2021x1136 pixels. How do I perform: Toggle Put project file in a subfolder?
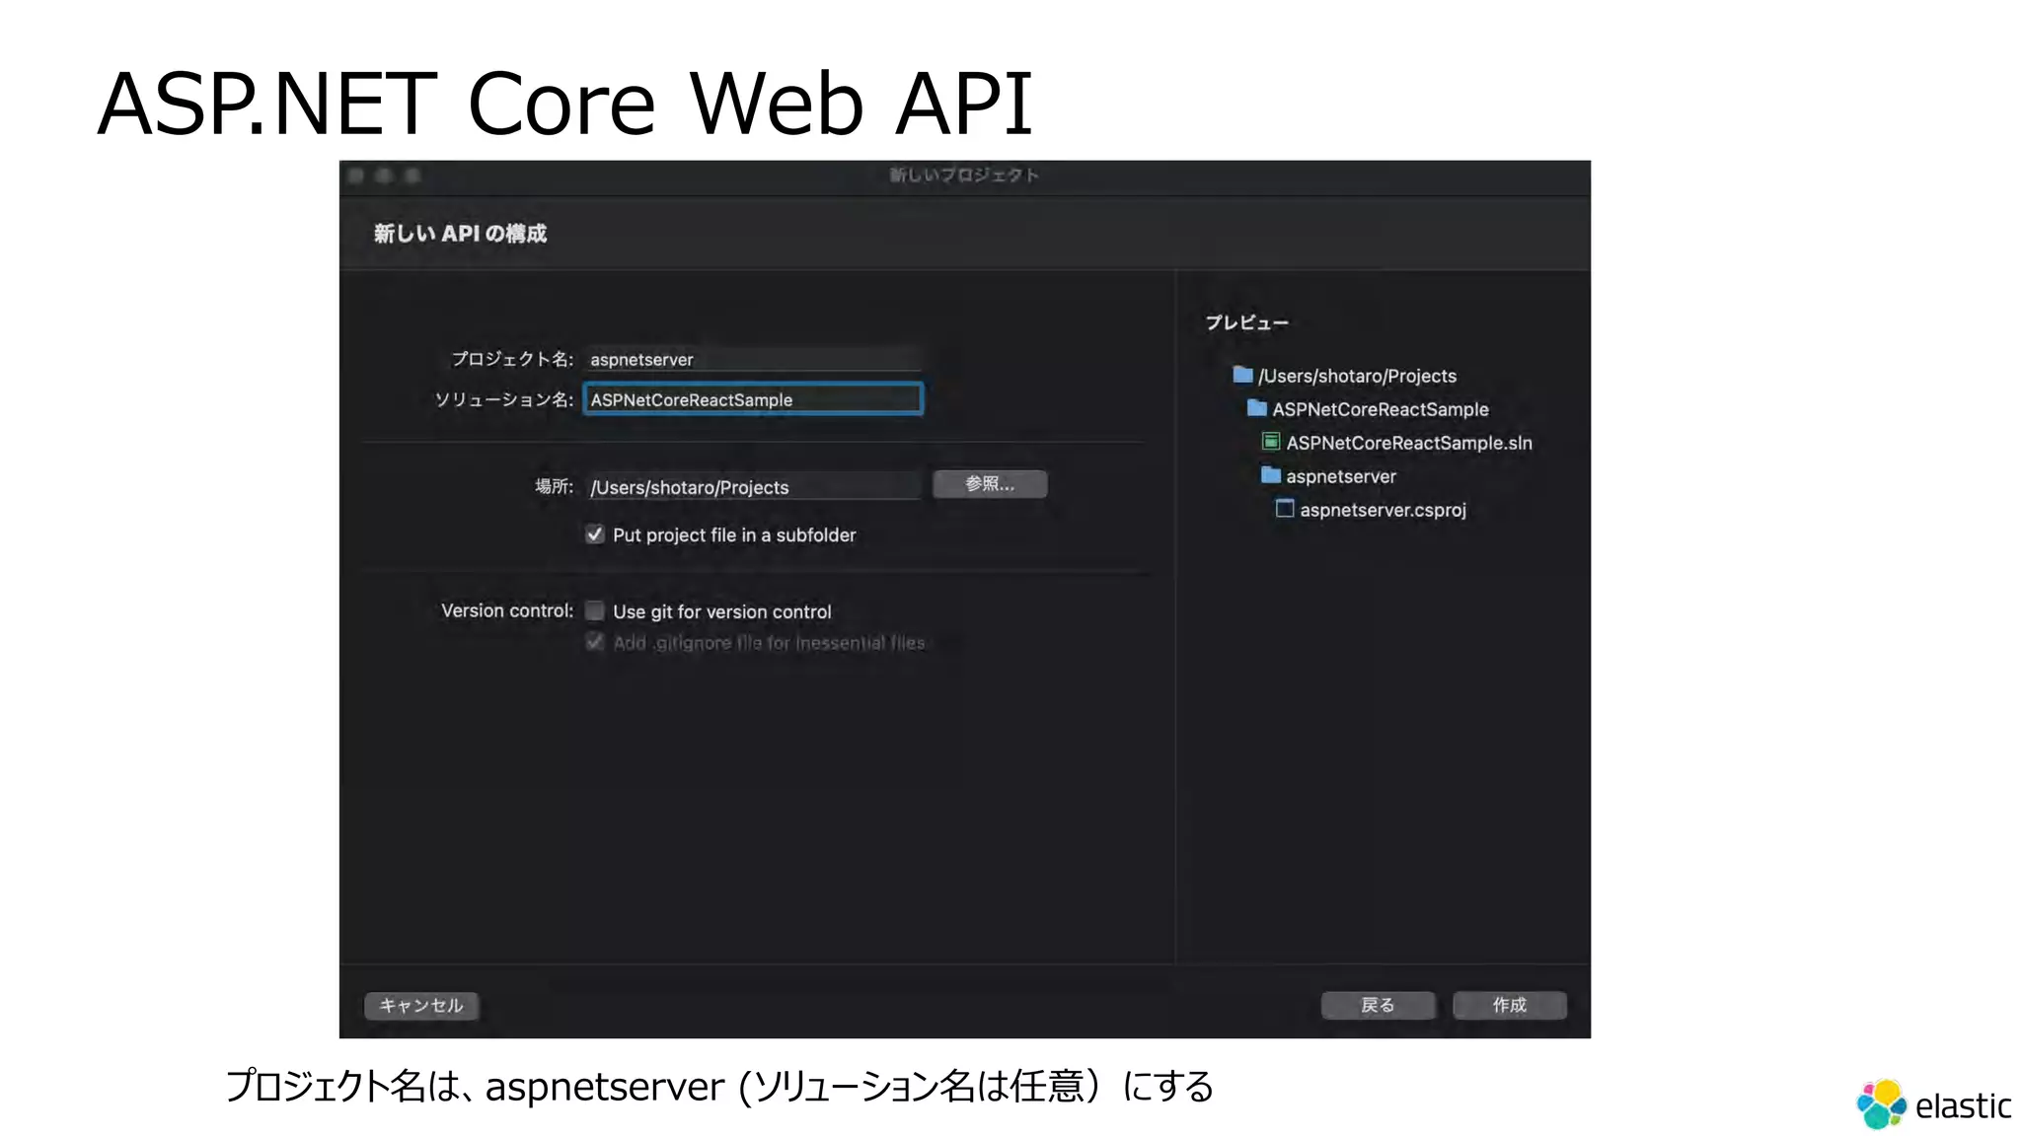pyautogui.click(x=595, y=534)
